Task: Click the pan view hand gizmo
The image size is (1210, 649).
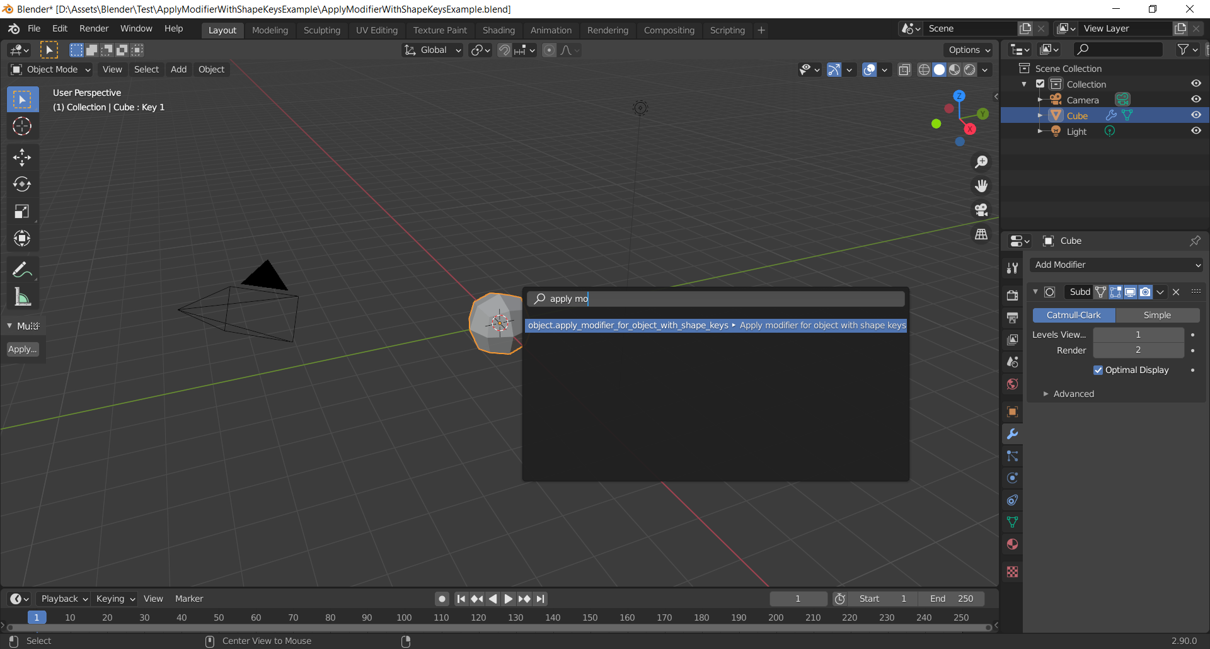Action: (981, 186)
